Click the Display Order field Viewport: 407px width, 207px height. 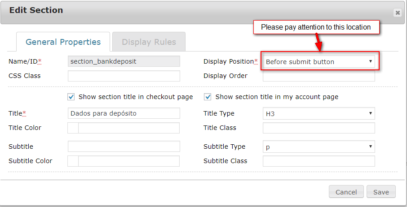pos(319,76)
